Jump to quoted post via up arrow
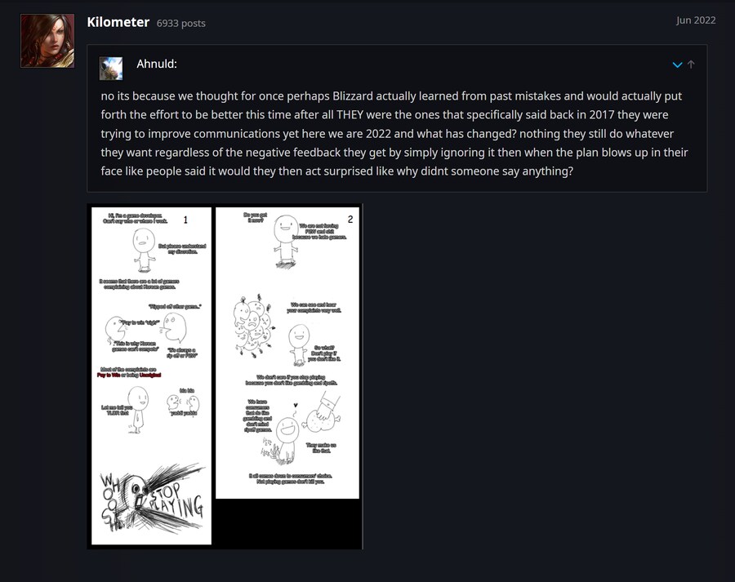The height and width of the screenshot is (582, 735). [691, 64]
